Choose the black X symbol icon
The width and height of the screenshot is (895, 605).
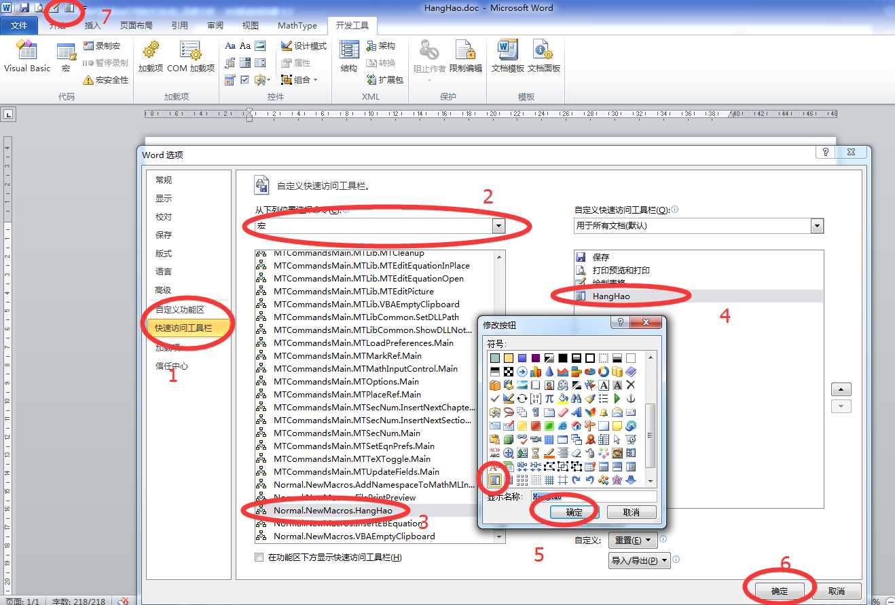coord(630,385)
